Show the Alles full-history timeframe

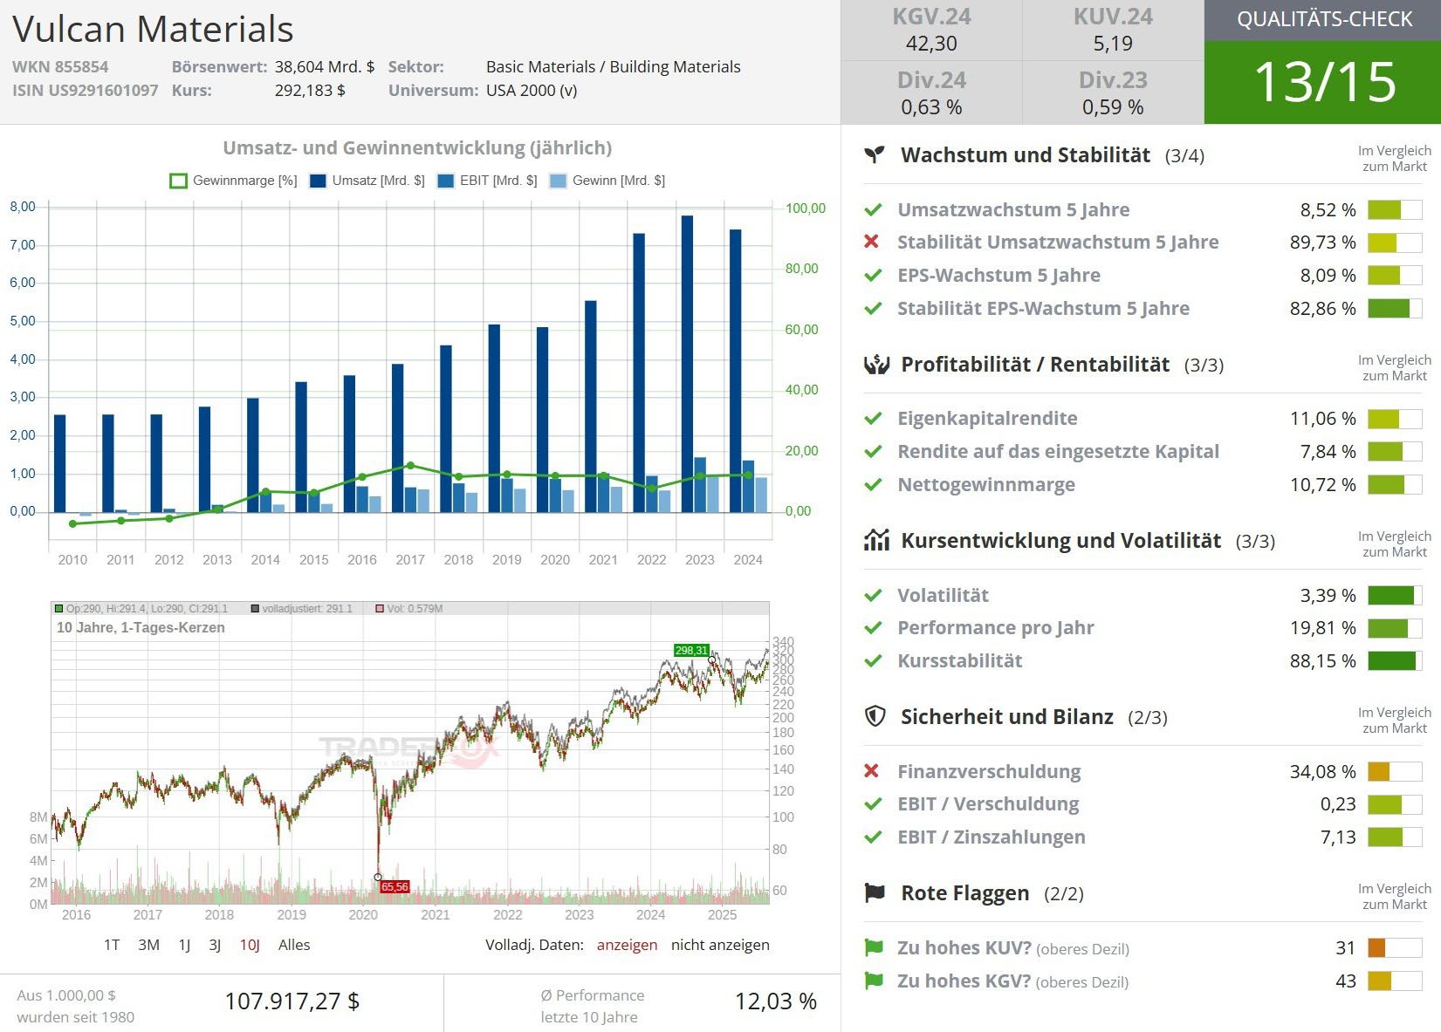(294, 945)
